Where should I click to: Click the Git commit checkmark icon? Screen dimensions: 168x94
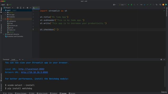(148, 5)
